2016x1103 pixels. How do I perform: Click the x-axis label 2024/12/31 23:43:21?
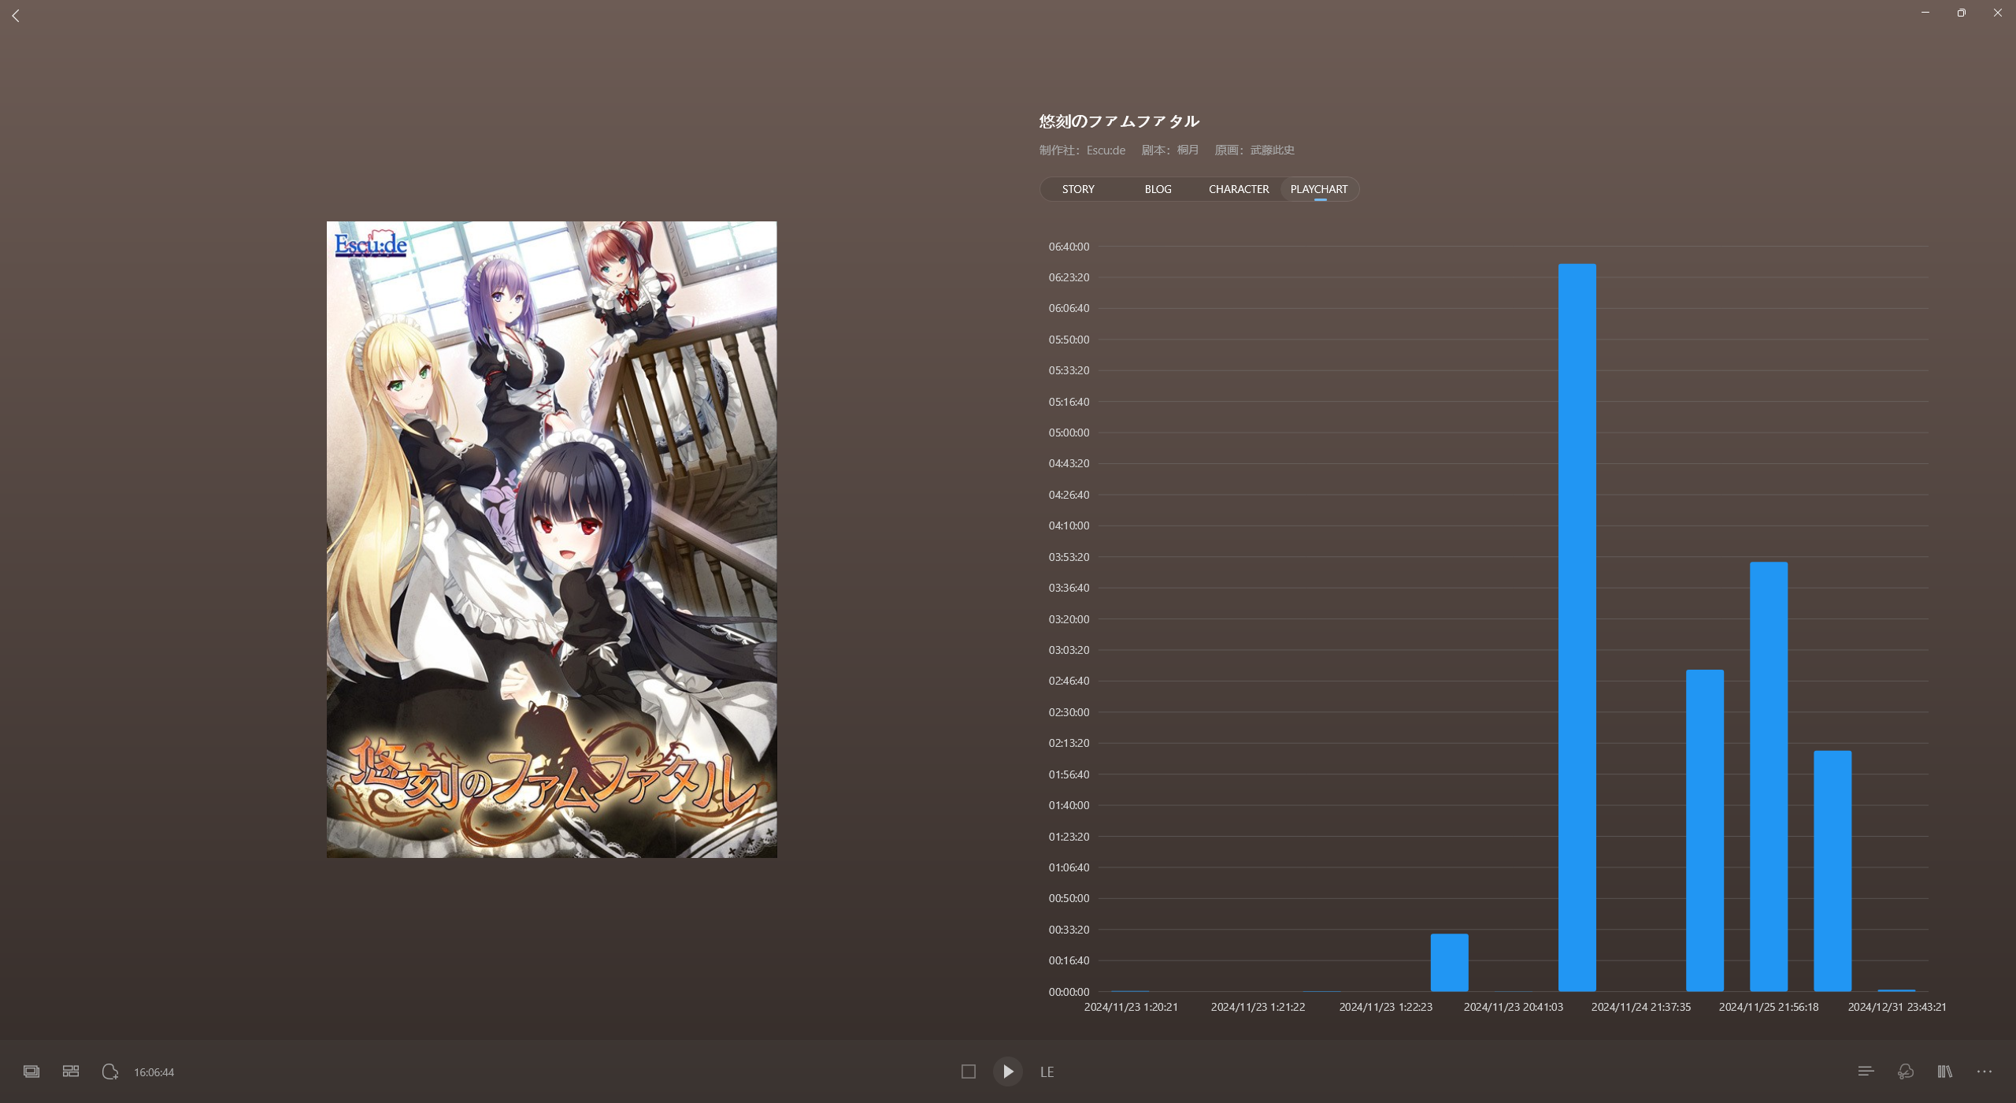1897,1007
